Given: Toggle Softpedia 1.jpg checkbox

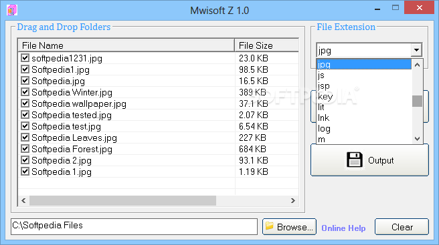Looking at the screenshot, I should (x=25, y=172).
